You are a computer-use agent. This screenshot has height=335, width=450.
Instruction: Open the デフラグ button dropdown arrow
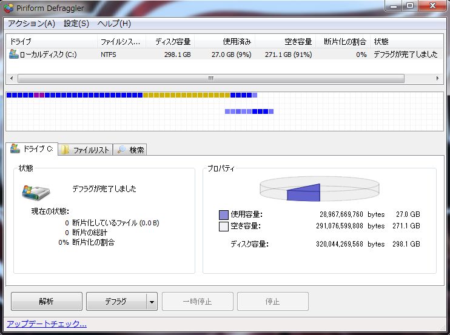click(152, 302)
